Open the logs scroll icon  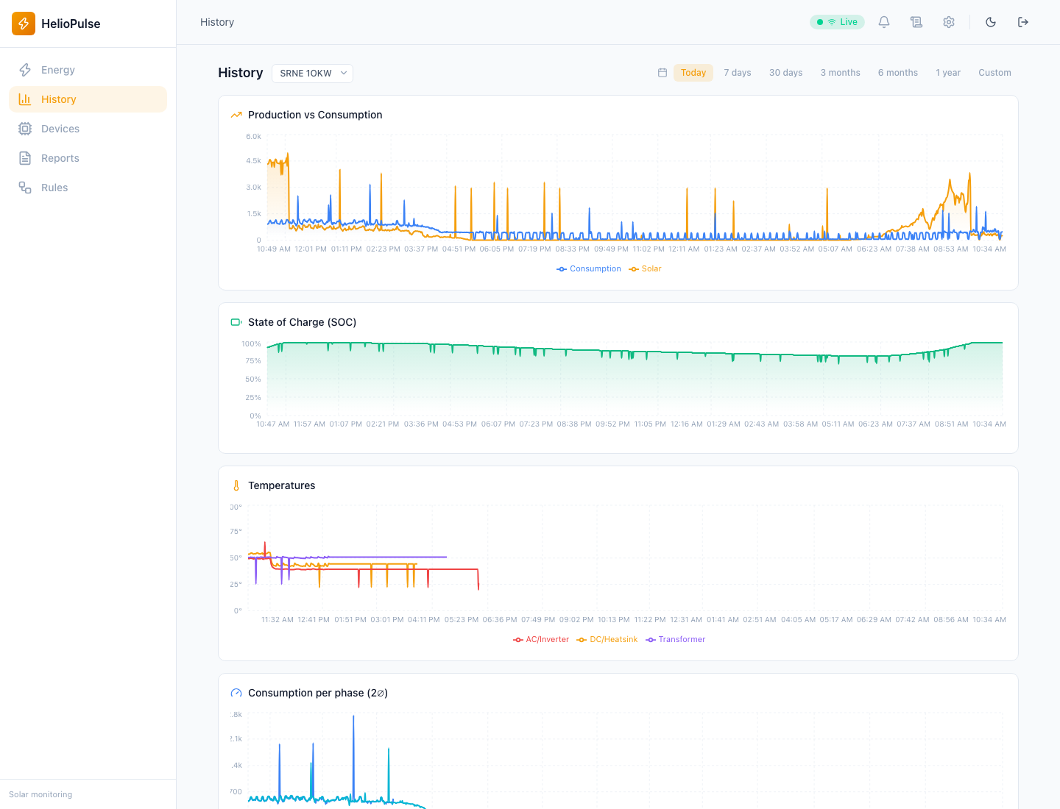[x=916, y=22]
